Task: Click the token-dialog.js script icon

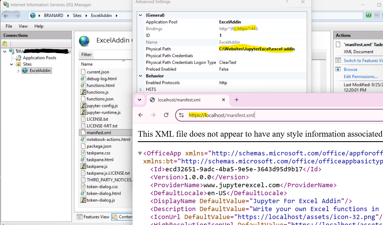Action: [x=83, y=200]
